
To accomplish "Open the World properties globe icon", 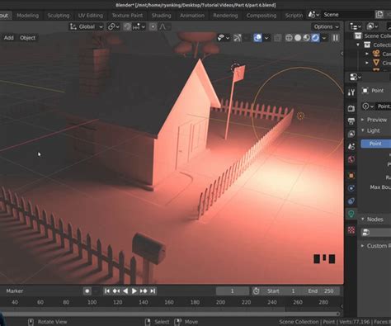I will click(351, 159).
